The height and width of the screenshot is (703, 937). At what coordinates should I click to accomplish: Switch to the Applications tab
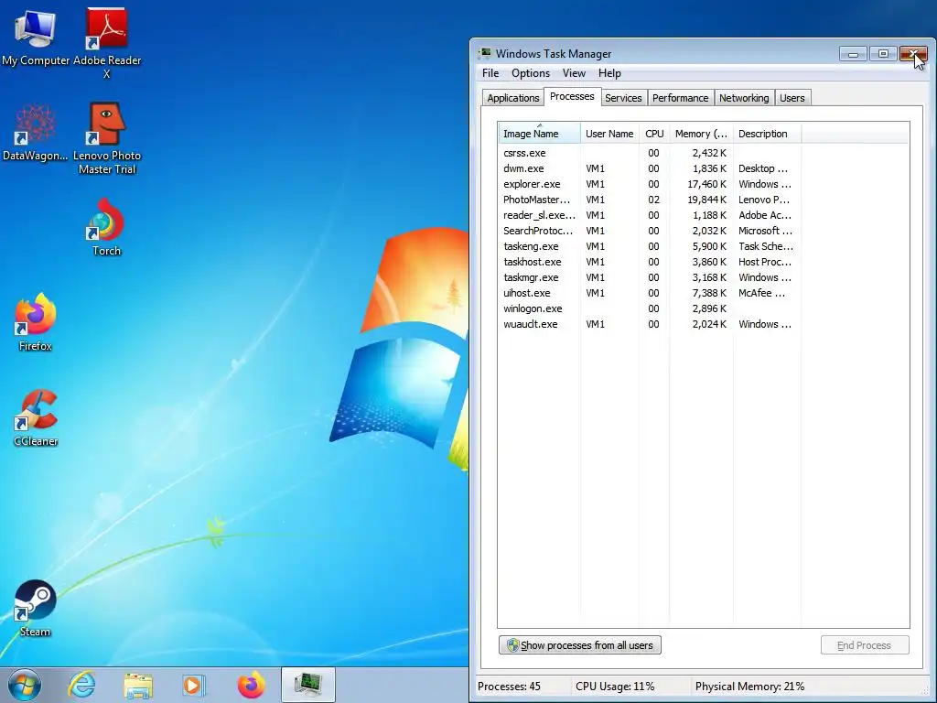pos(512,98)
